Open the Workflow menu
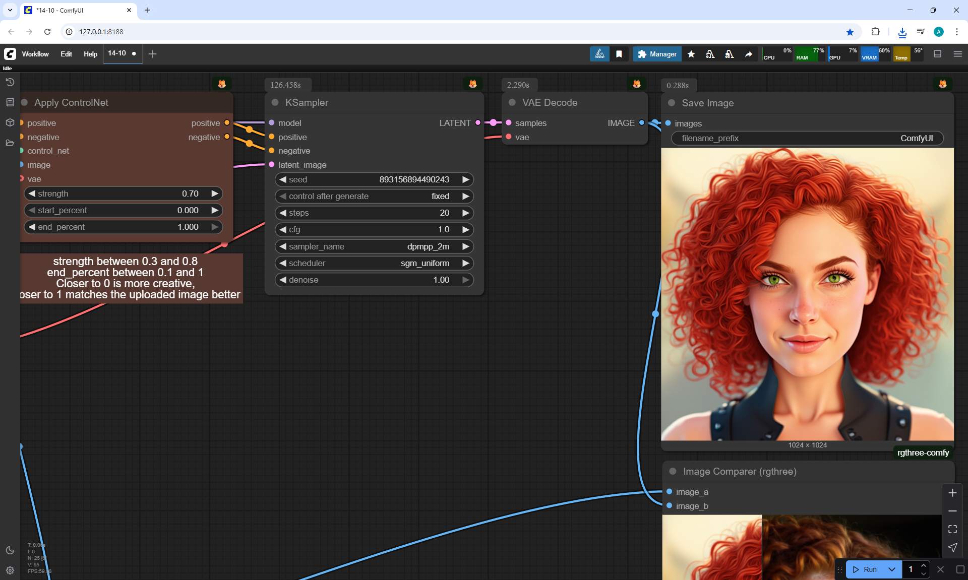968x580 pixels. tap(35, 54)
